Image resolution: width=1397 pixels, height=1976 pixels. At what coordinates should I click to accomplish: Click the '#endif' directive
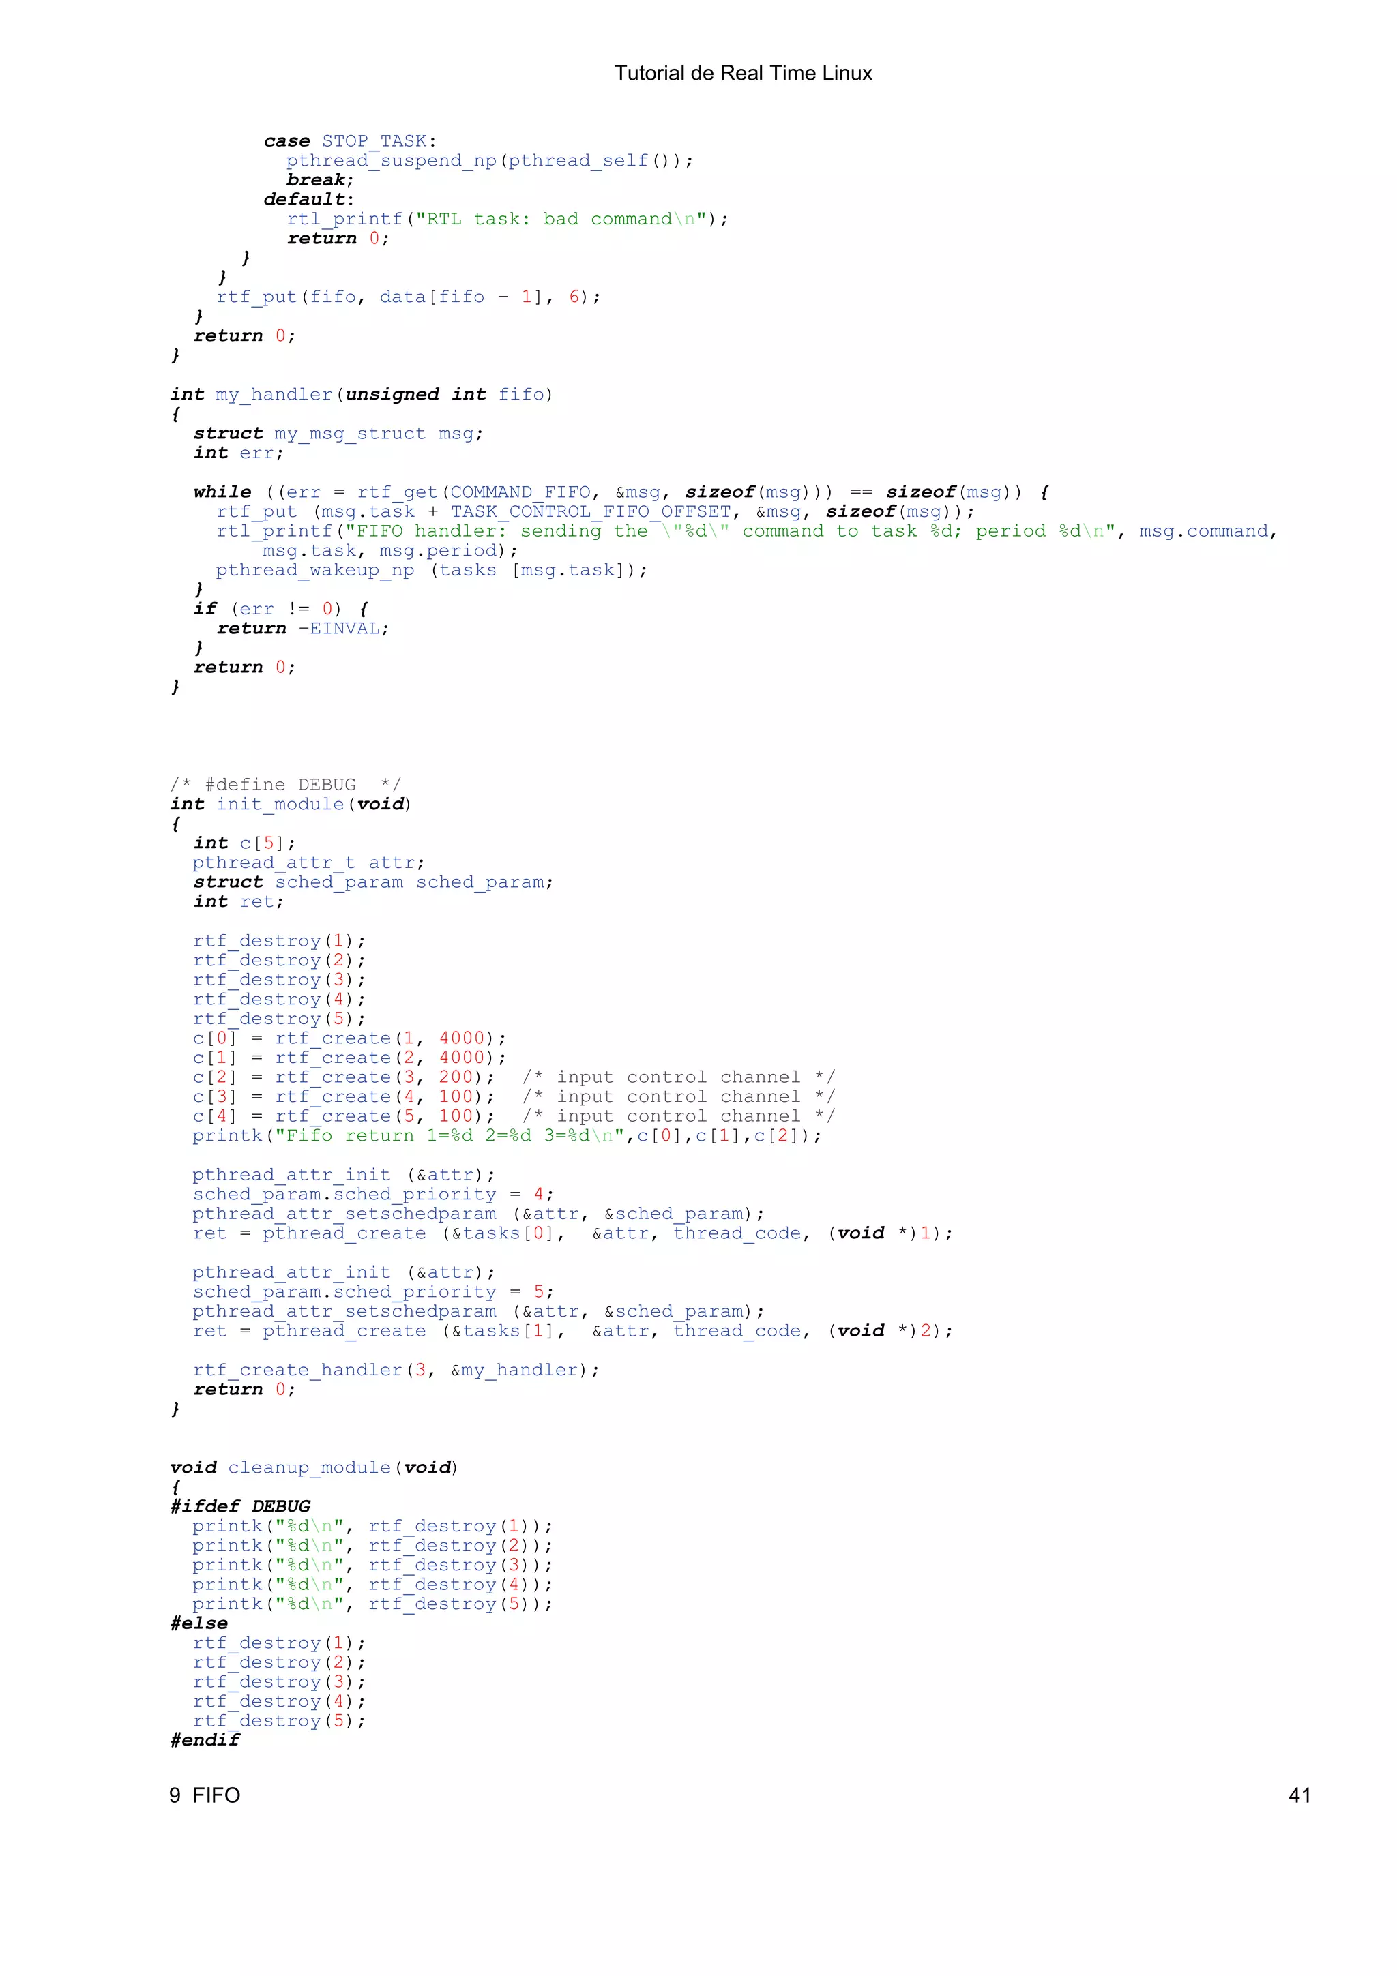205,1740
